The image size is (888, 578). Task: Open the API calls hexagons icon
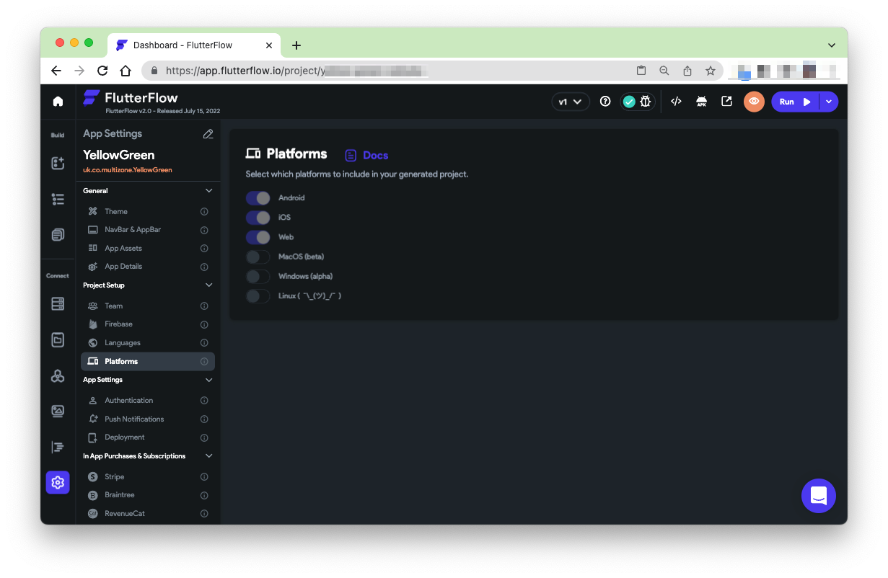[x=58, y=375]
